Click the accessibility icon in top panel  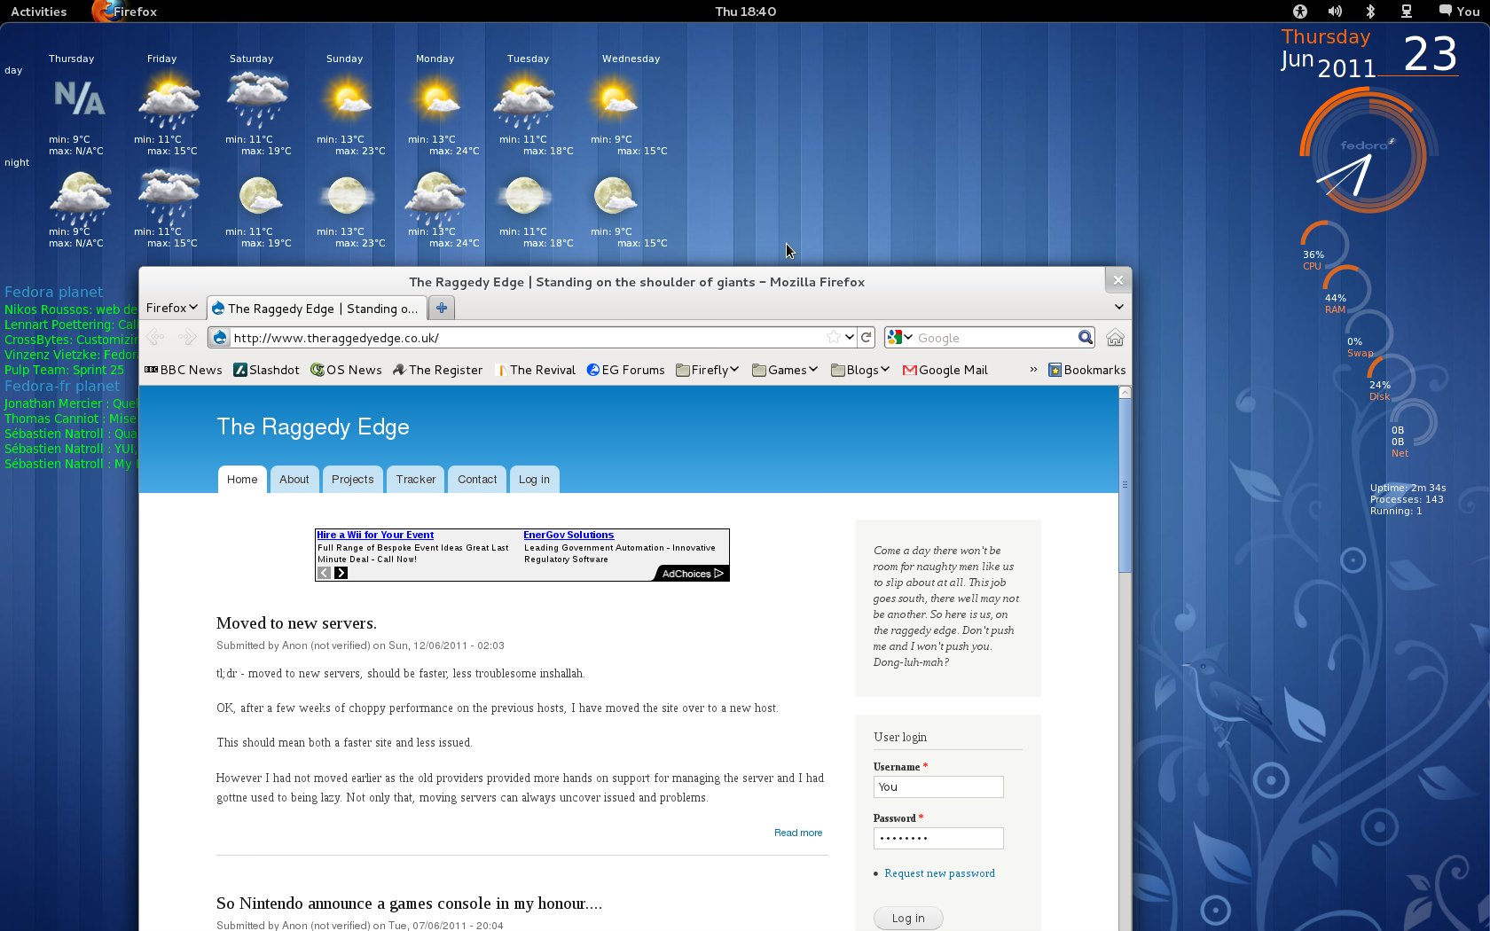pos(1300,12)
